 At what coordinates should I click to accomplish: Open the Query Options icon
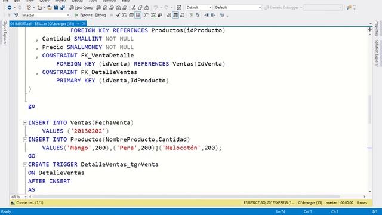131,15
